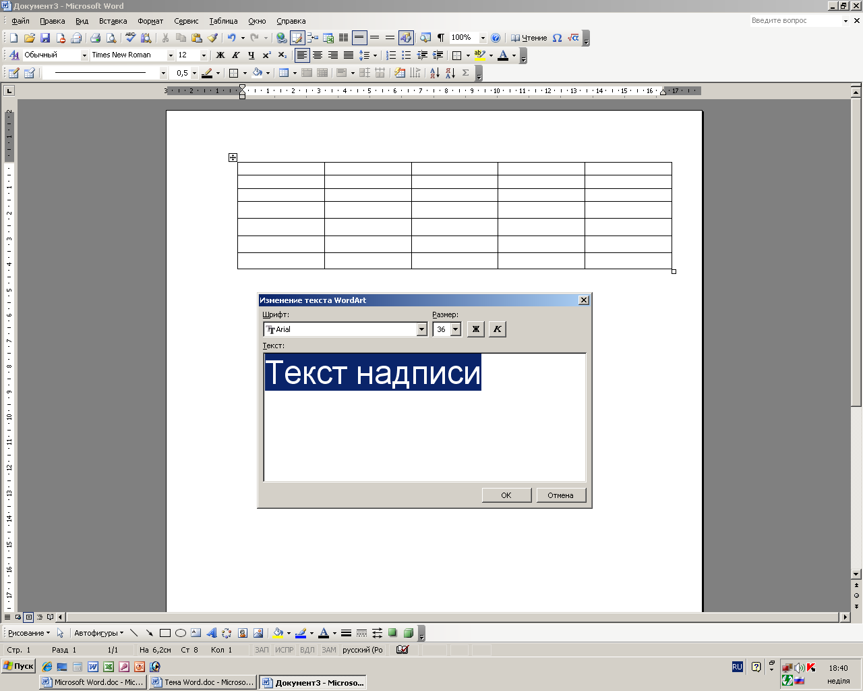This screenshot has width=863, height=691.
Task: Insert AutoSum into the table
Action: [466, 73]
